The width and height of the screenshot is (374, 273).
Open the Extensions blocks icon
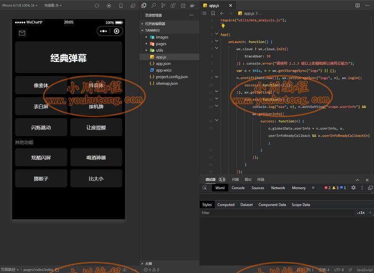(x=173, y=6)
